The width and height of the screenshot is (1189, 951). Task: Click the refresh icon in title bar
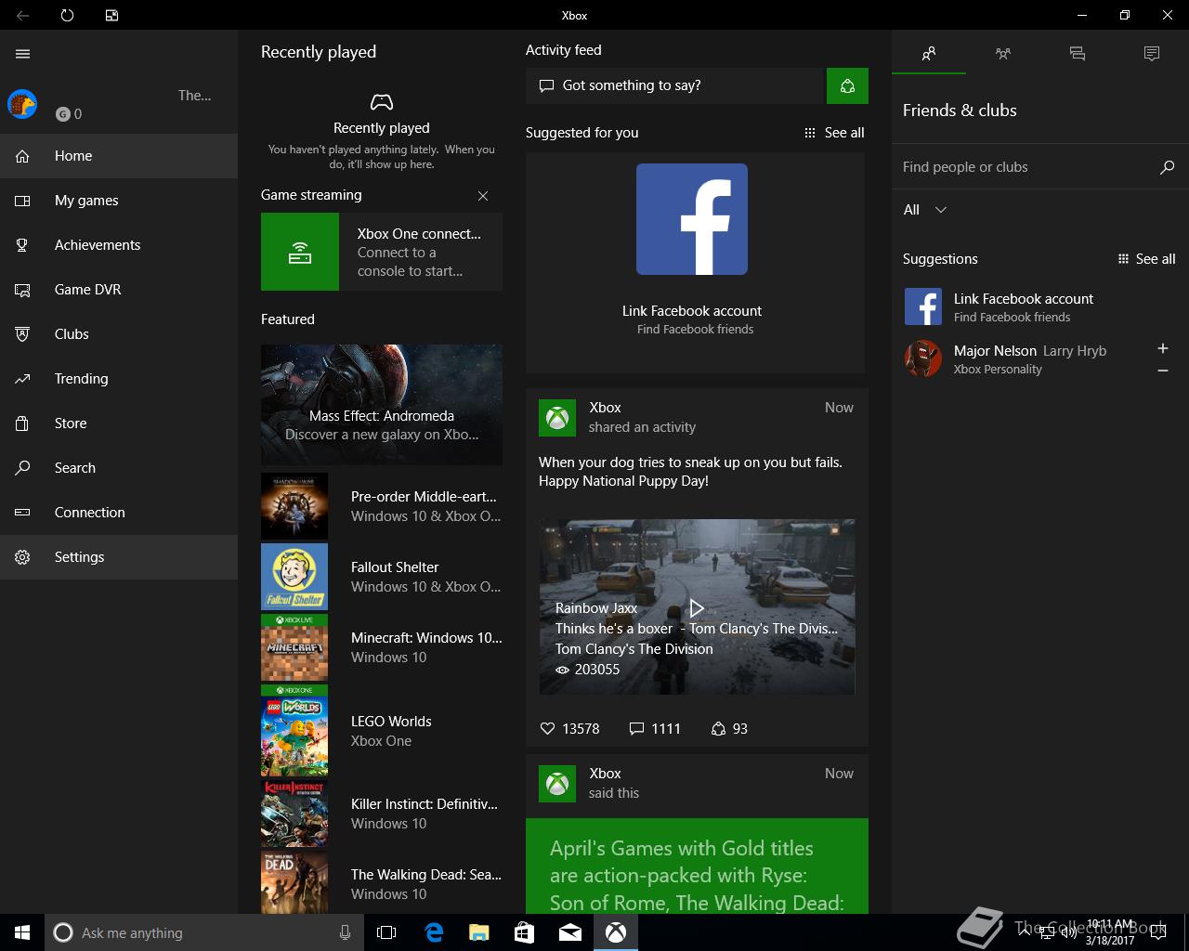(x=67, y=15)
